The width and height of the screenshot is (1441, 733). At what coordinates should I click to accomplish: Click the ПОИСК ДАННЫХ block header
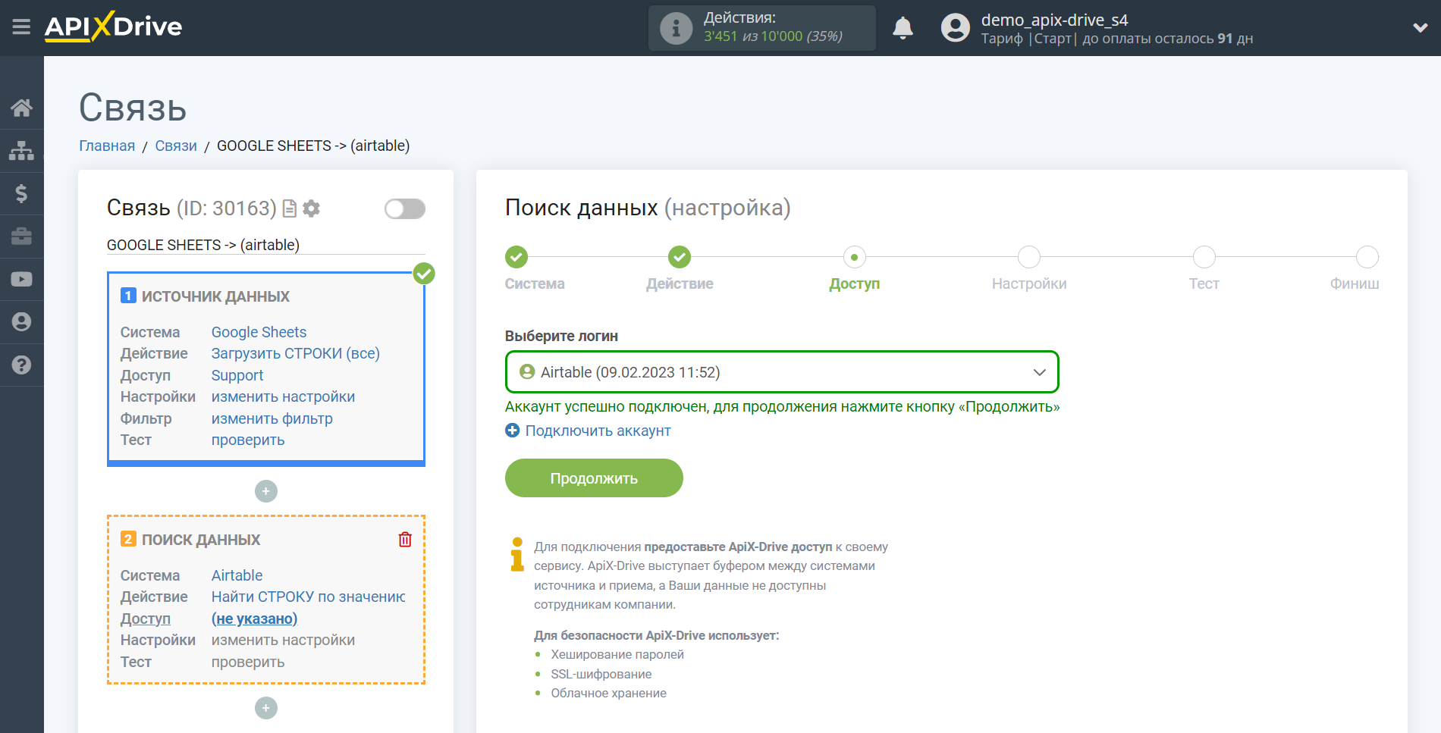click(x=201, y=540)
